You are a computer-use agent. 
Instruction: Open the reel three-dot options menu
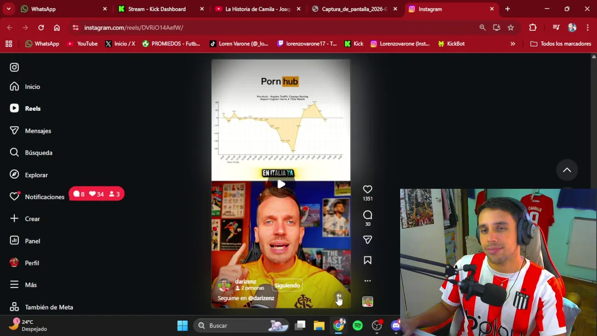pyautogui.click(x=368, y=281)
